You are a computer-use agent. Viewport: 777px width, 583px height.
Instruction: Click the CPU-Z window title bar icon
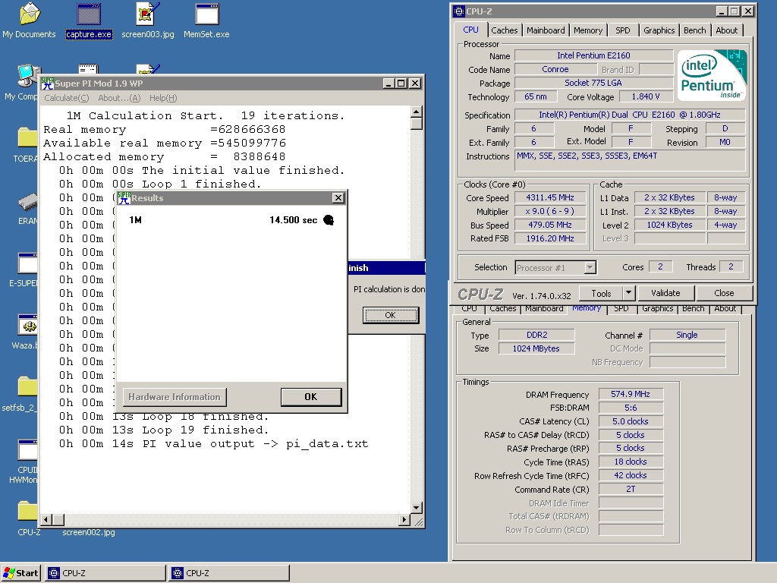[459, 11]
